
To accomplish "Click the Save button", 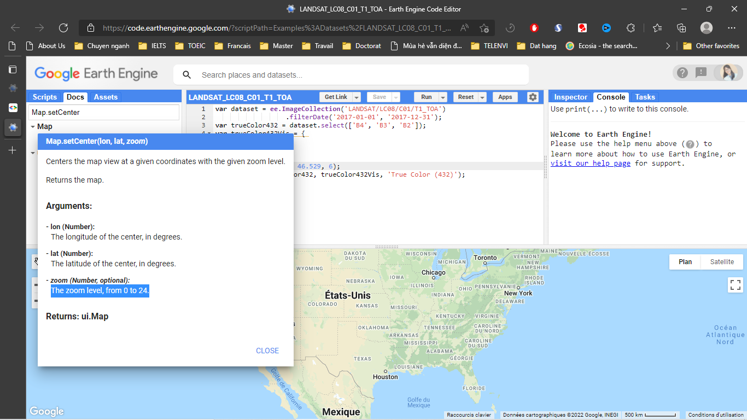I will (380, 97).
